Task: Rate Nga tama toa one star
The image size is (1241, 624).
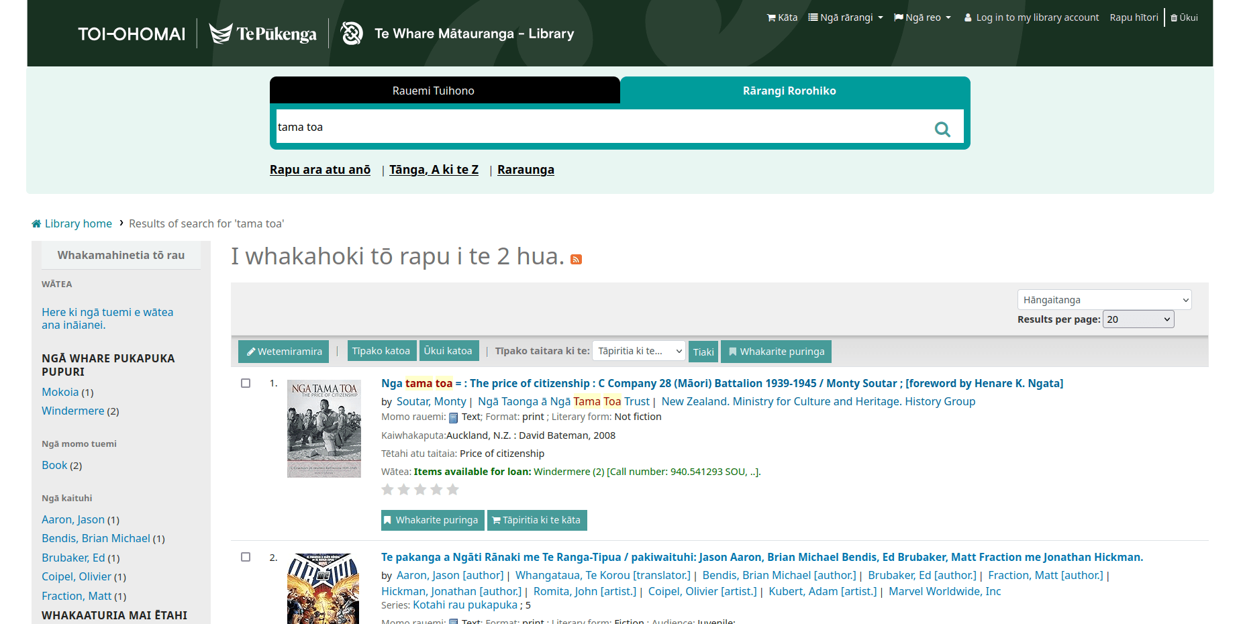Action: click(387, 489)
